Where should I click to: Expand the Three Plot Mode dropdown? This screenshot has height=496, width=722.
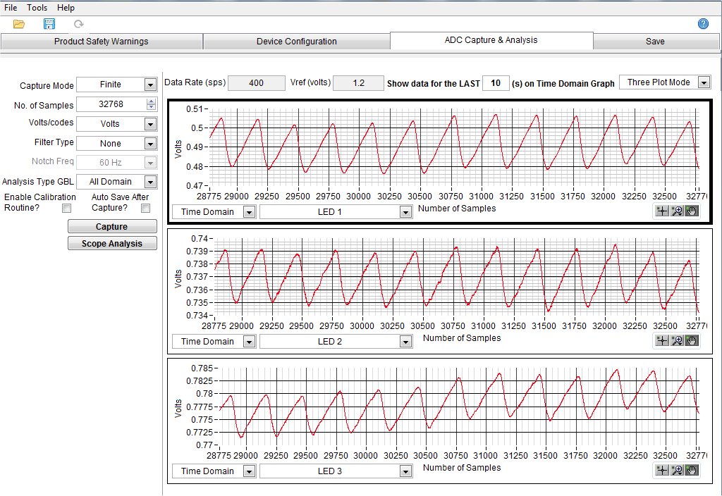(x=703, y=82)
